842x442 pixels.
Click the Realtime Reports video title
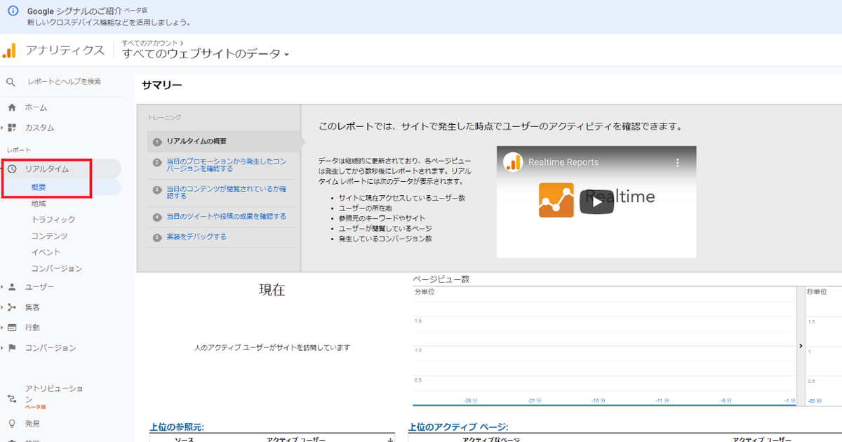coord(563,162)
